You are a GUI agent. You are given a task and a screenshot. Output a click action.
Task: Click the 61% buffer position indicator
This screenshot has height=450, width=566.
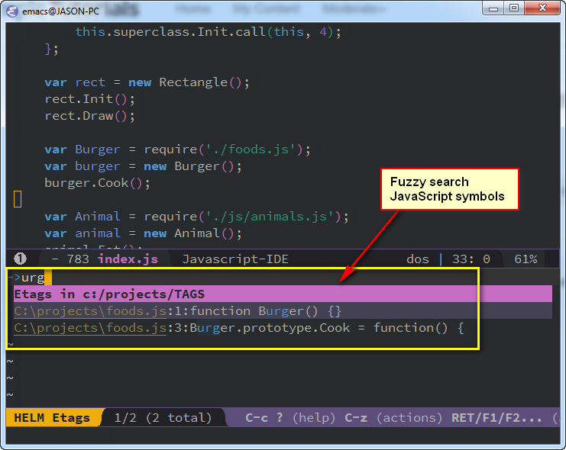pyautogui.click(x=526, y=259)
